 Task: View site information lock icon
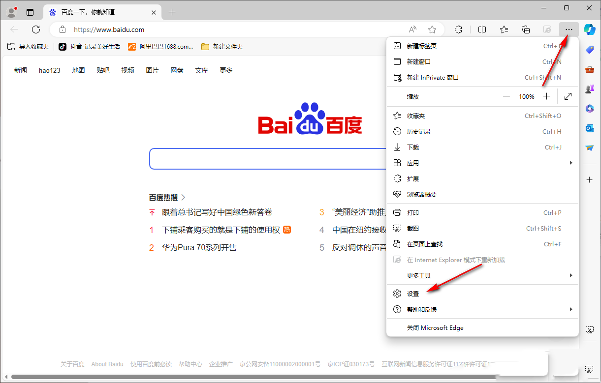pos(62,29)
